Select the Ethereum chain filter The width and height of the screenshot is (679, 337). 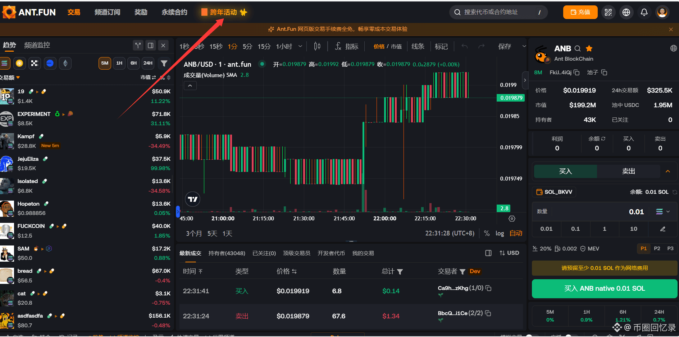point(65,63)
